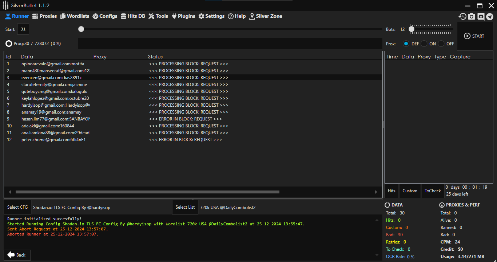Click the 'Aborted Runner' log line

coord(53,234)
